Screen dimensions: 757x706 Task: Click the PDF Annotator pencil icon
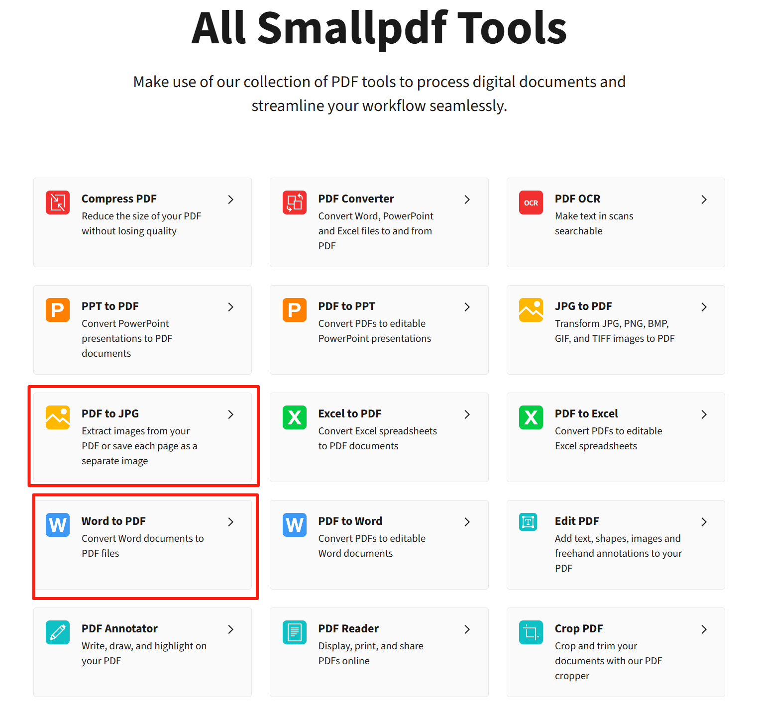[x=58, y=632]
